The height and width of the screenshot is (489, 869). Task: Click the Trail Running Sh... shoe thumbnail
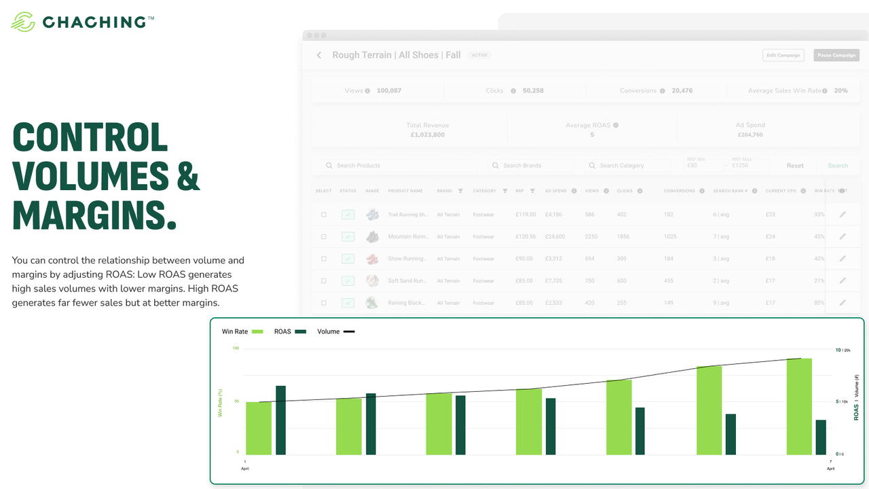372,215
